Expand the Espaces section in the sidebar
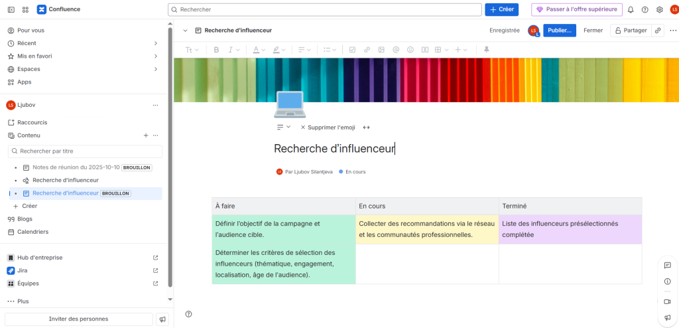This screenshot has width=679, height=328. (x=156, y=69)
